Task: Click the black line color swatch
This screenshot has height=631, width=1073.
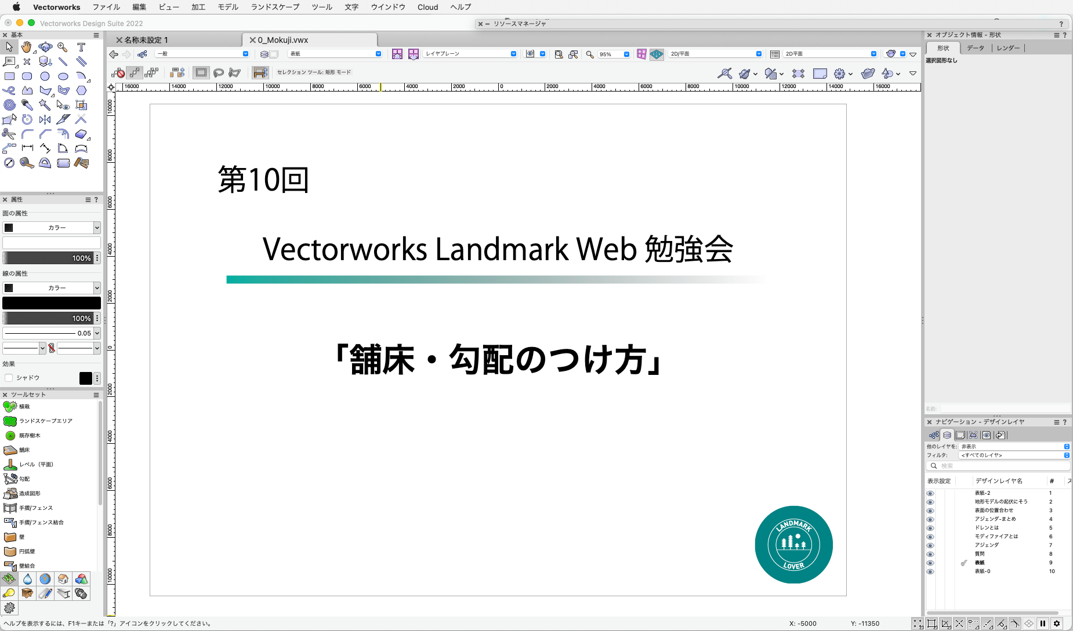Action: tap(52, 303)
